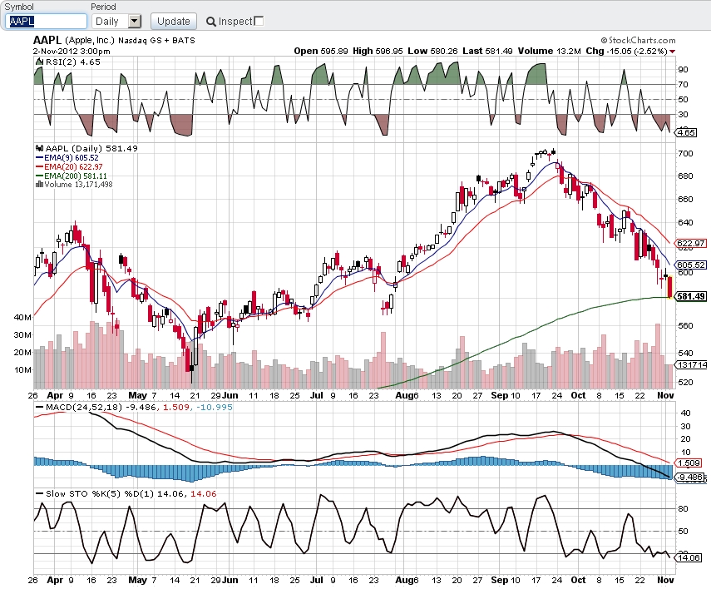
Task: Click the Symbol label text
Action: 19,7
